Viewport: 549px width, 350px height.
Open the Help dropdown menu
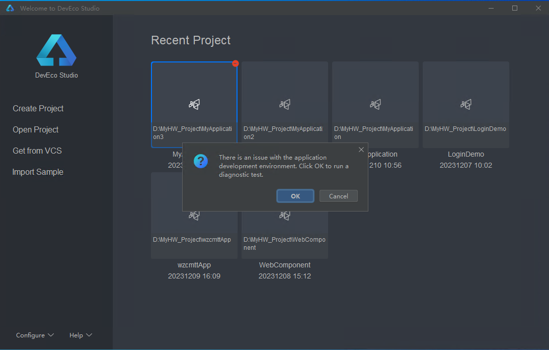click(81, 335)
